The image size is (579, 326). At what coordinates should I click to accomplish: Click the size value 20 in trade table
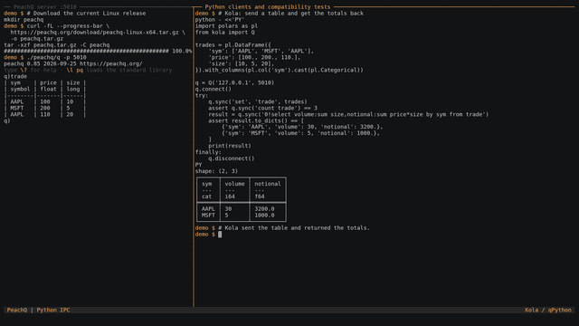[70, 114]
